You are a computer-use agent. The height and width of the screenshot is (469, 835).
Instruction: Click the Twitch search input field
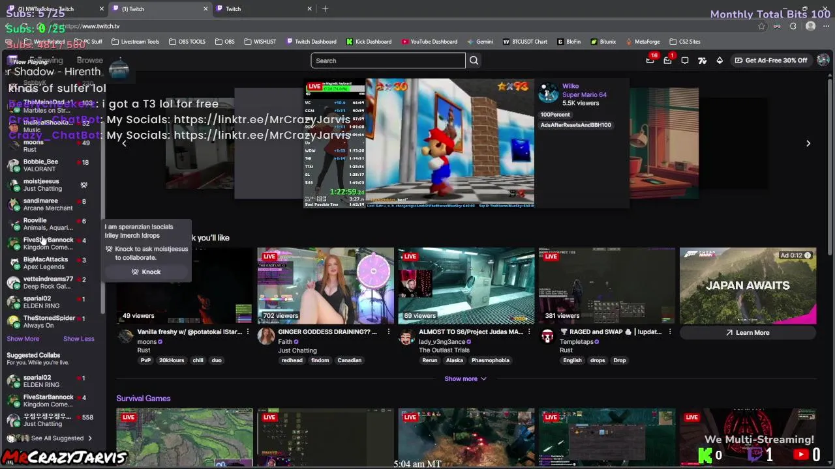tap(388, 61)
